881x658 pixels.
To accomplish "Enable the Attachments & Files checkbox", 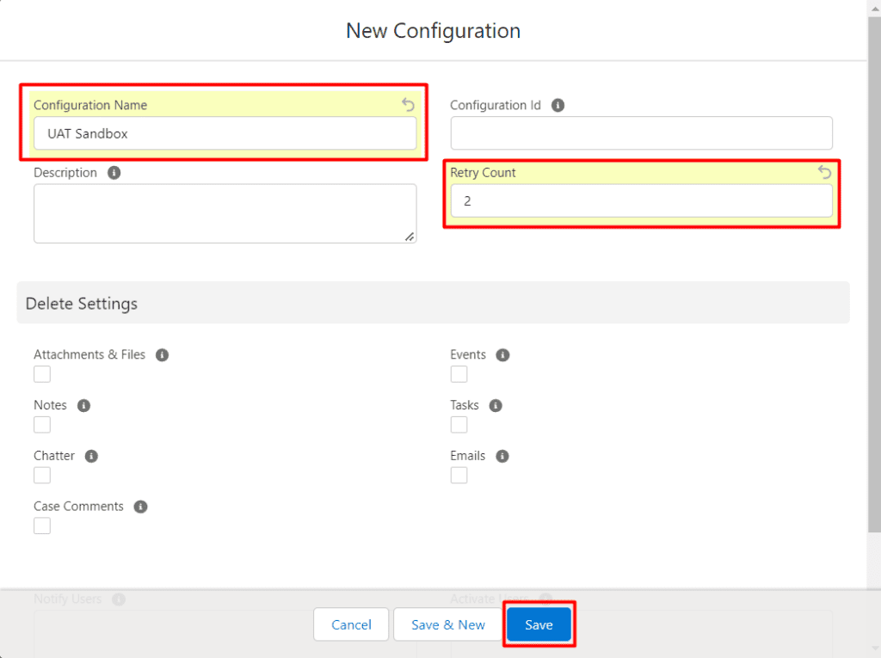I will [x=42, y=374].
